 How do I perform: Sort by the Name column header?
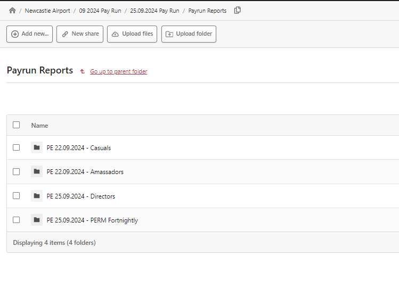39,126
